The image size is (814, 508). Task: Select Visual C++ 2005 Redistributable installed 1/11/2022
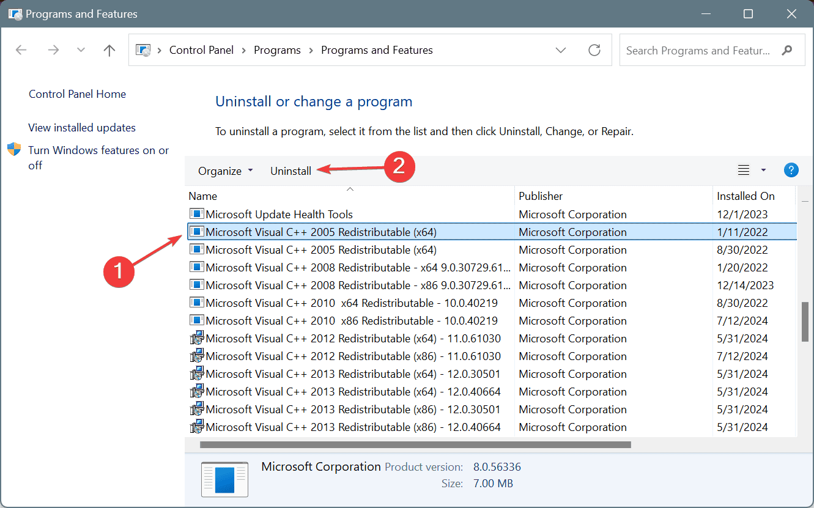490,232
